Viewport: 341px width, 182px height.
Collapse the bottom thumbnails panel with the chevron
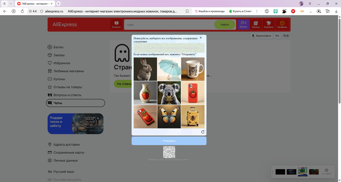pyautogui.click(x=272, y=172)
